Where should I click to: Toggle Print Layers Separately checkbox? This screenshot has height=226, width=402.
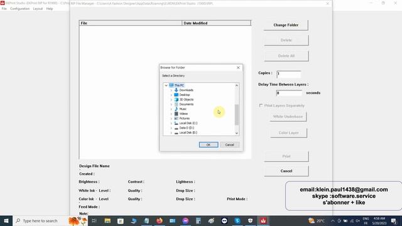coord(261,105)
